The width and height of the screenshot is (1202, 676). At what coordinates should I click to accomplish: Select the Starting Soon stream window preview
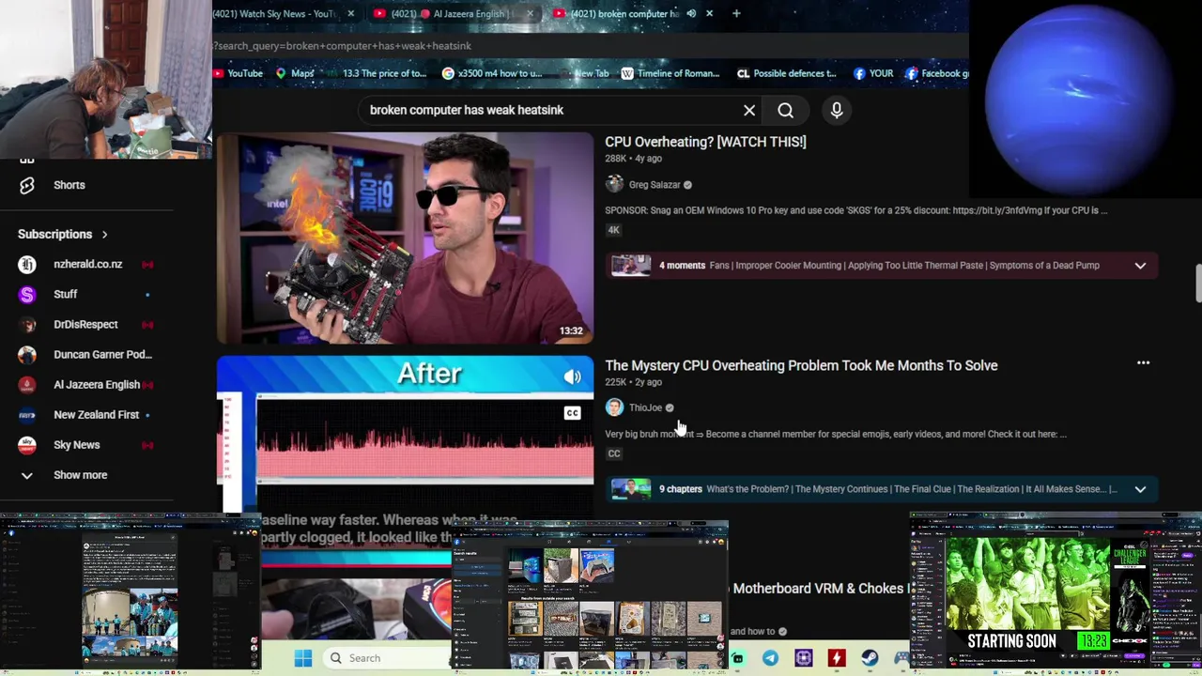coord(1055,591)
